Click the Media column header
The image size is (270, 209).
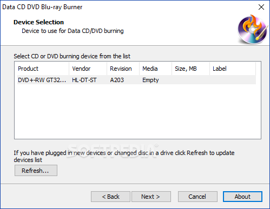click(155, 69)
